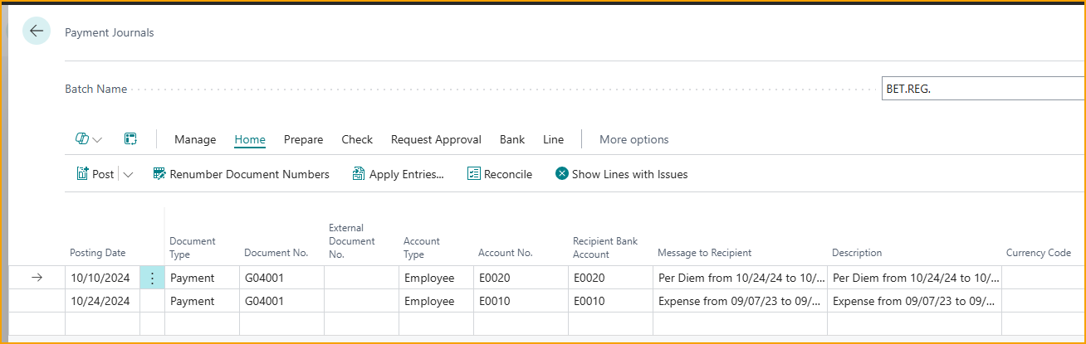Image resolution: width=1086 pixels, height=344 pixels.
Task: Click More options
Action: pyautogui.click(x=633, y=139)
